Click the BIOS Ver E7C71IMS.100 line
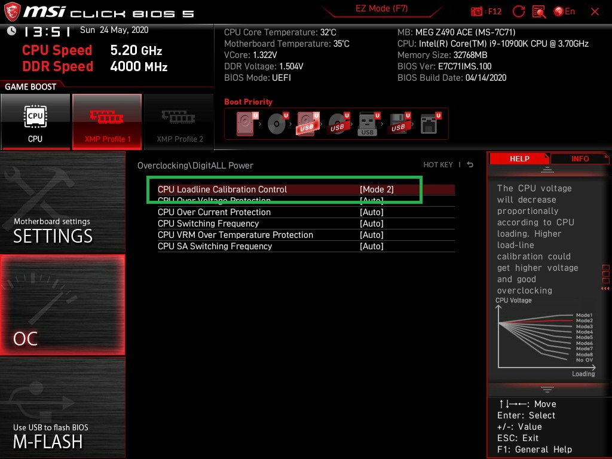 [x=445, y=66]
